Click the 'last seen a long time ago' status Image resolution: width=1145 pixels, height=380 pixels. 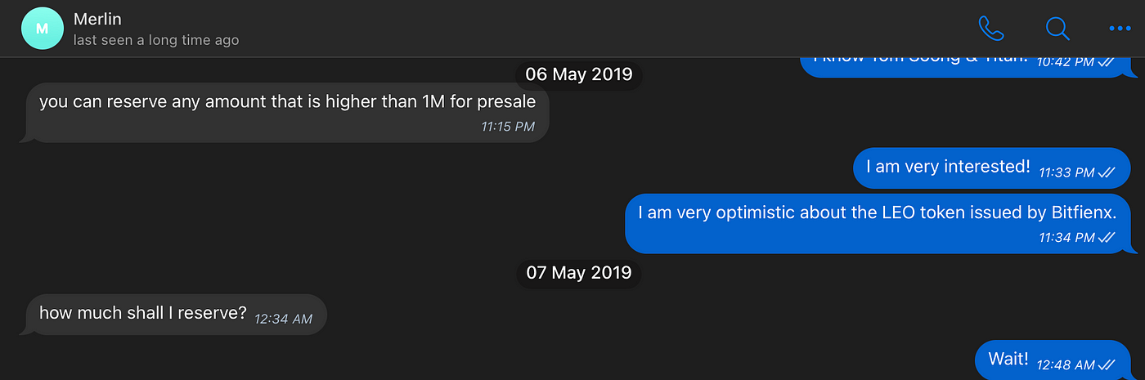156,39
